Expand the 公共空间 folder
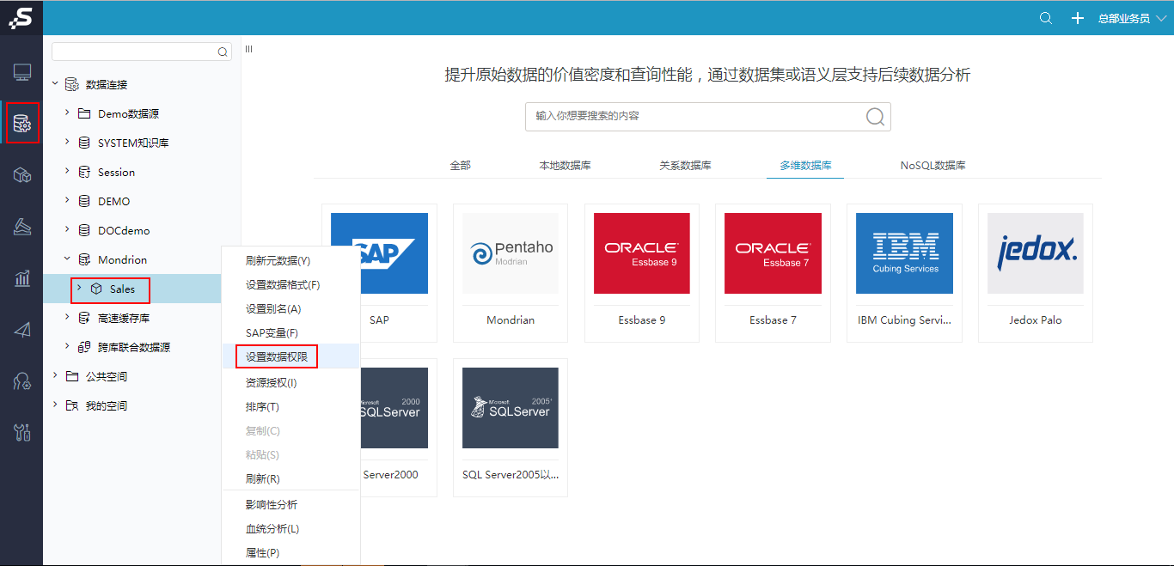 (x=56, y=376)
